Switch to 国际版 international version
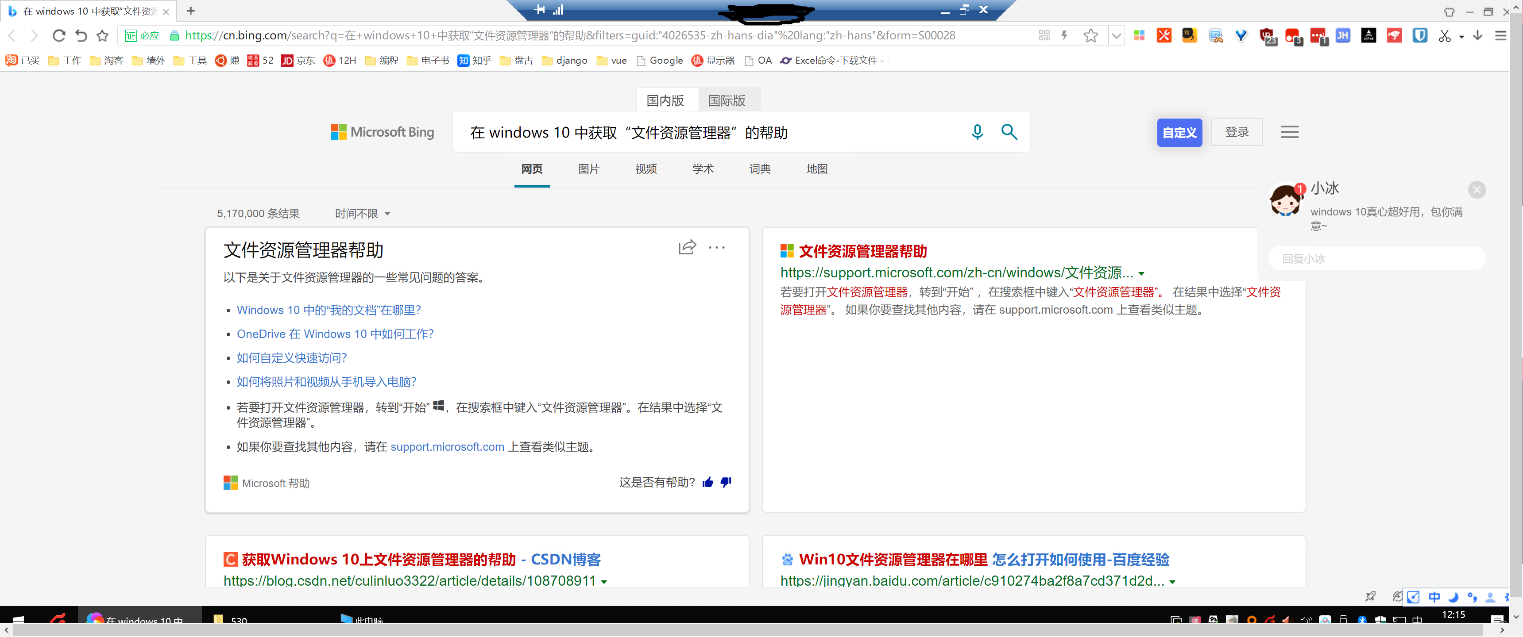 coord(727,100)
